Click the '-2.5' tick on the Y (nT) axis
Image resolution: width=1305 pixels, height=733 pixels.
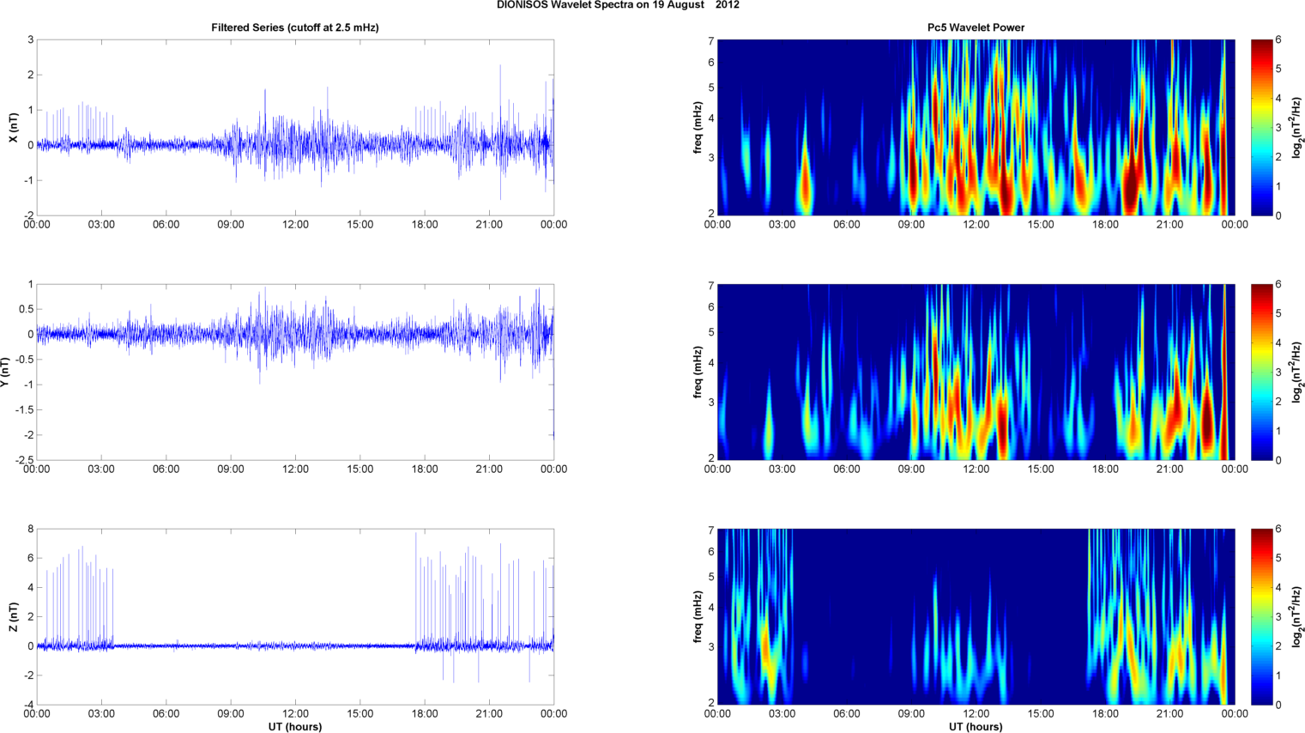tap(25, 461)
